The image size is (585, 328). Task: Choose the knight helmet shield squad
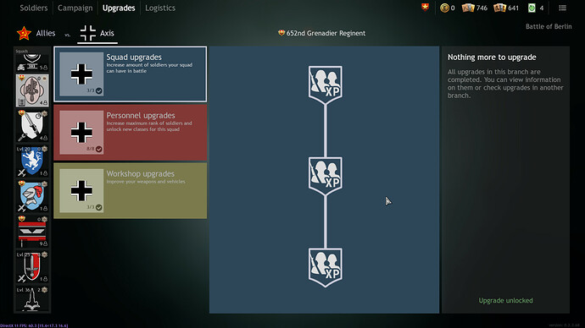[x=32, y=196]
